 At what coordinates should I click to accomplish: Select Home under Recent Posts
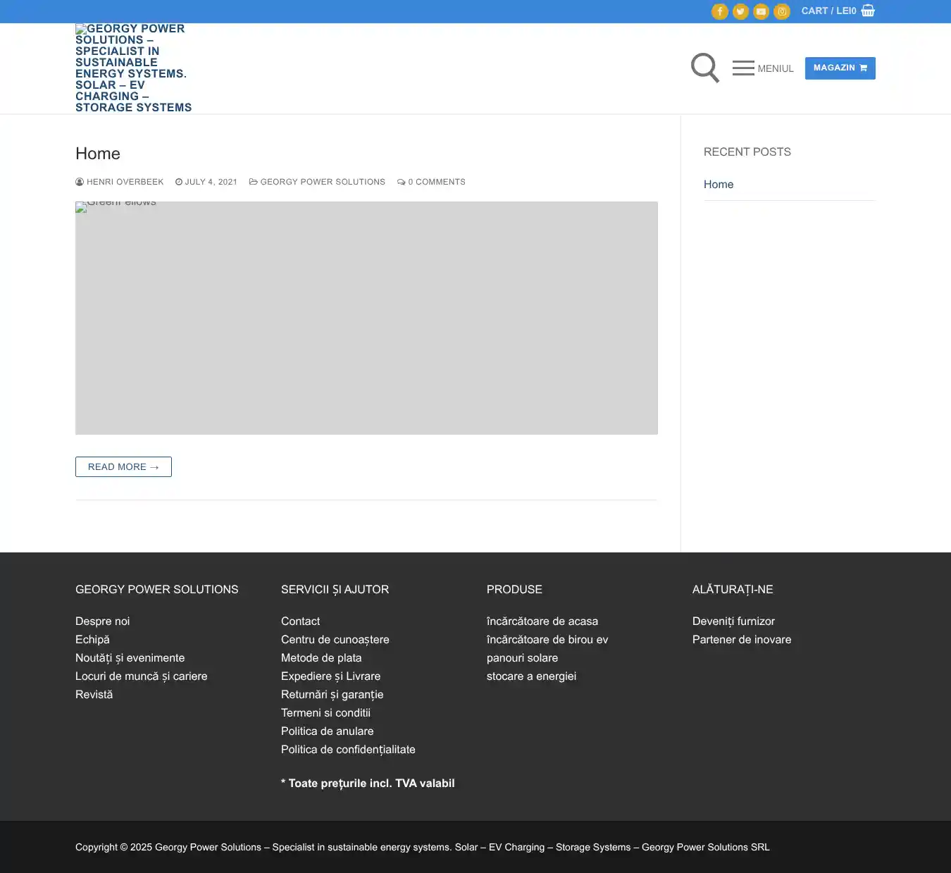[x=719, y=184]
